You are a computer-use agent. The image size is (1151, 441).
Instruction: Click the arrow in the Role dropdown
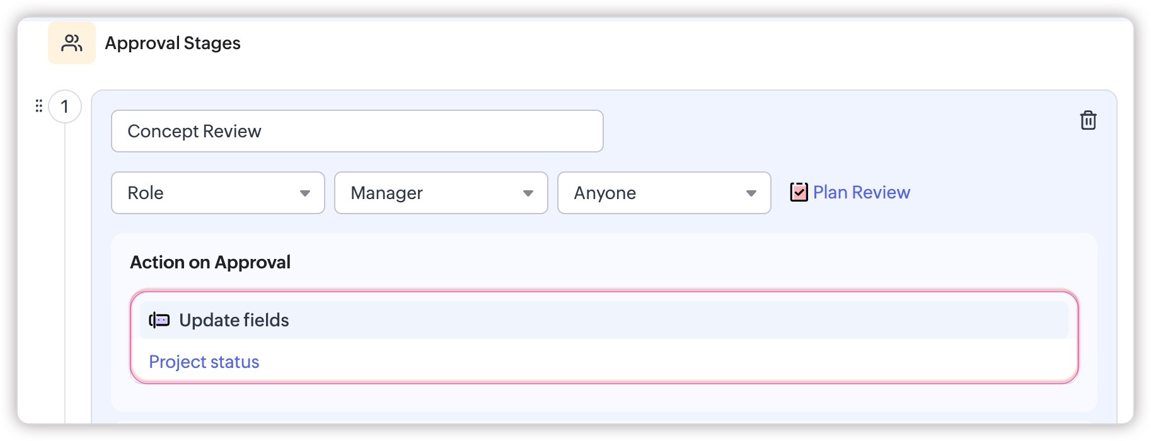pos(305,193)
